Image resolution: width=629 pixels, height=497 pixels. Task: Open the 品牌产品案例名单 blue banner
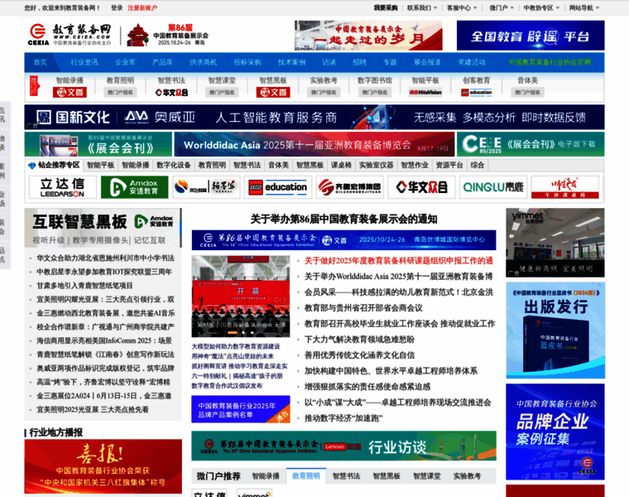pyautogui.click(x=241, y=409)
